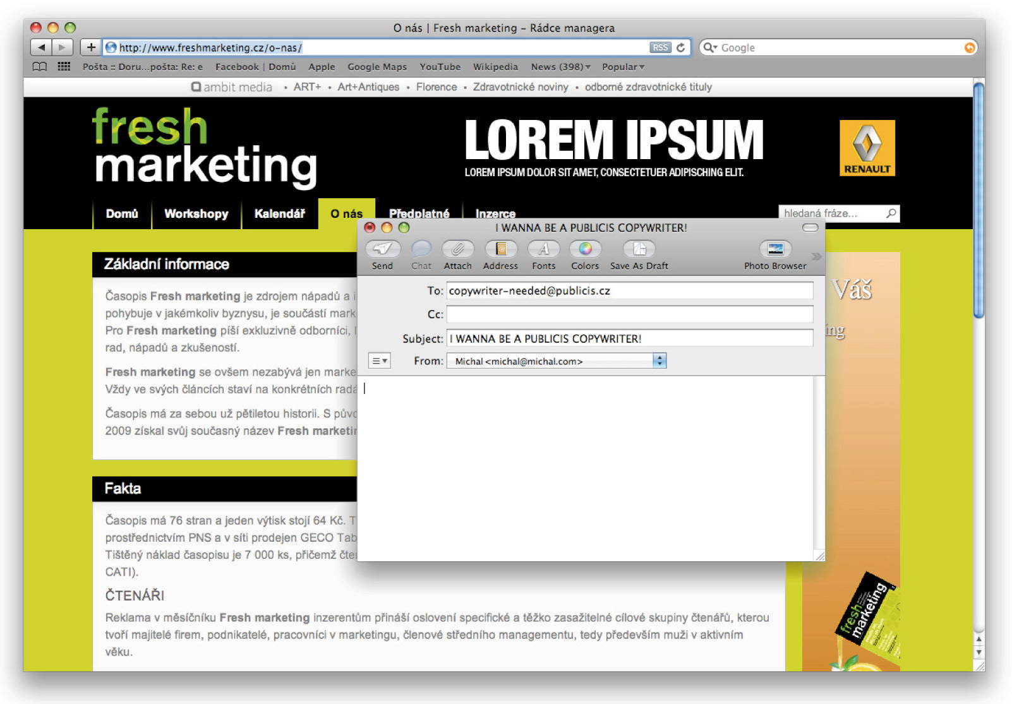Click the scrollbar down arrow
Image resolution: width=1012 pixels, height=704 pixels.
tap(979, 652)
